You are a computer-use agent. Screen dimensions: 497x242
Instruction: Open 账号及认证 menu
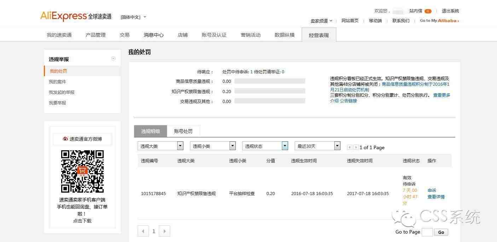click(214, 35)
